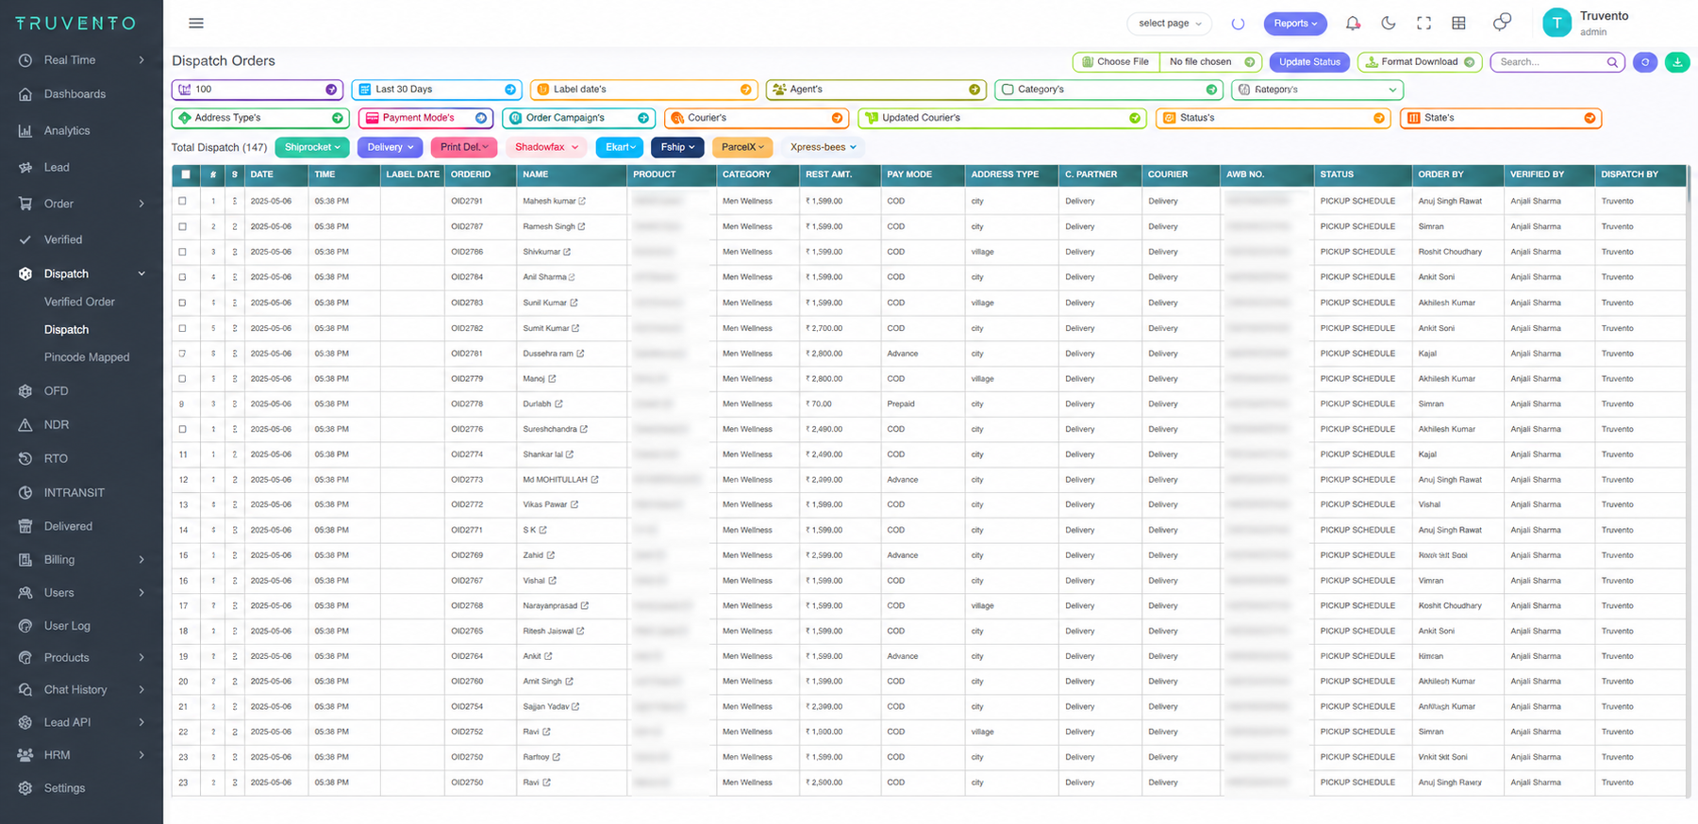Open INTRANSIT via its sidebar icon

25,493
